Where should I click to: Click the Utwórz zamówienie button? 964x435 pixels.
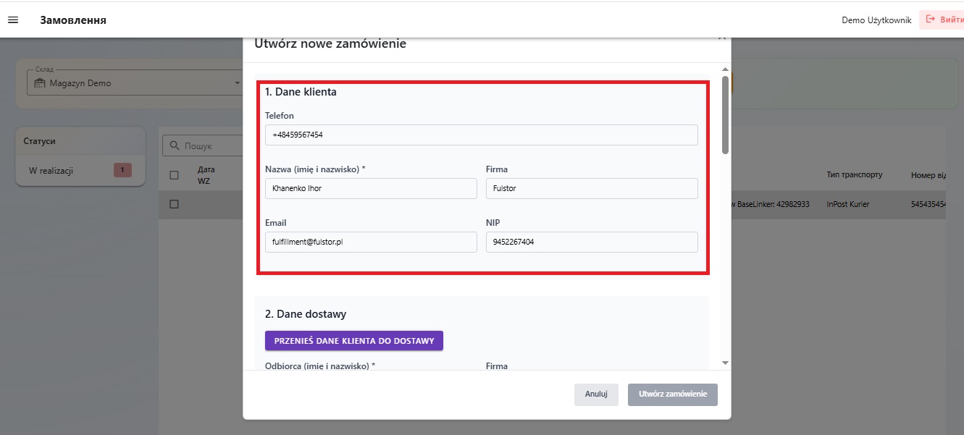[x=673, y=394]
